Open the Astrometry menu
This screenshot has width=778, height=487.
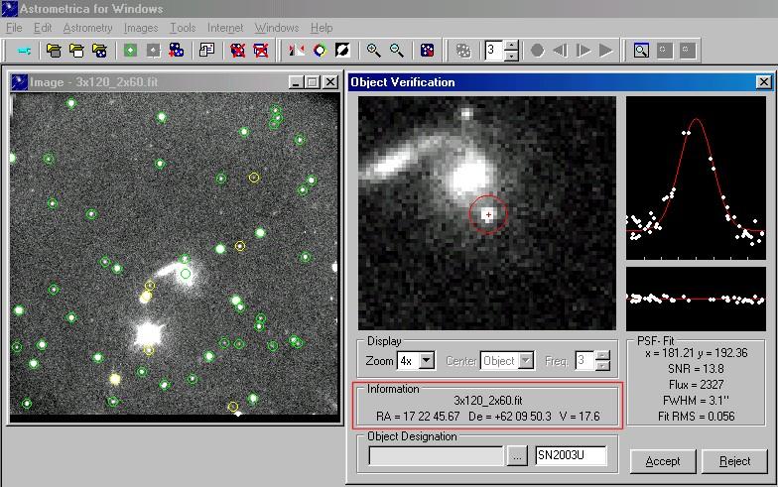click(87, 28)
